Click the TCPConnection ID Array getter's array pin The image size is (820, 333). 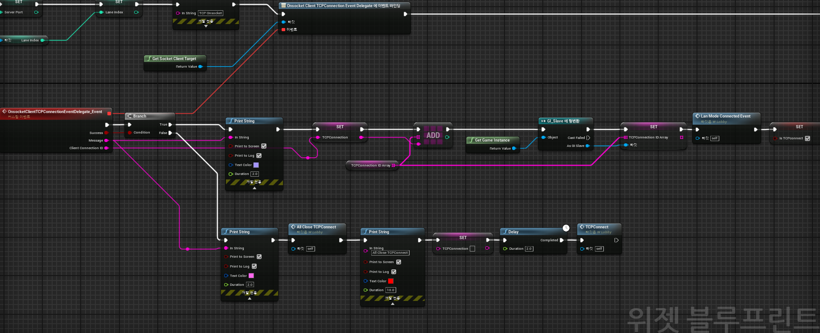(394, 165)
